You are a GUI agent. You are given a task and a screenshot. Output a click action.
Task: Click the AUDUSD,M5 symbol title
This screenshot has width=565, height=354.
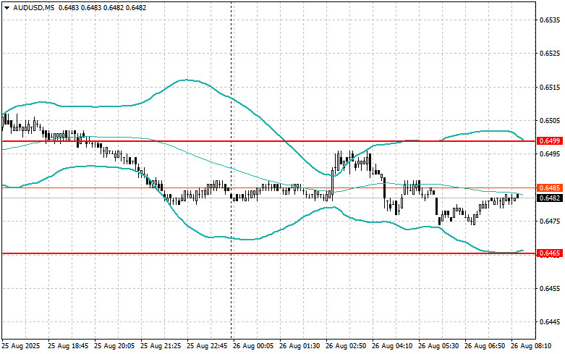(34, 7)
